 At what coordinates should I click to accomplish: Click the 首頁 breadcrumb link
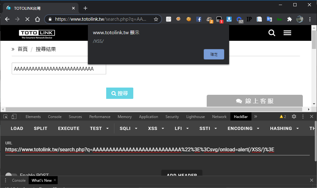[23, 49]
